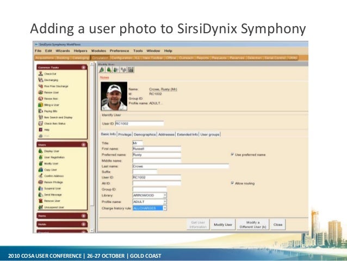
Task: Open the Wizards menu
Action: point(63,51)
